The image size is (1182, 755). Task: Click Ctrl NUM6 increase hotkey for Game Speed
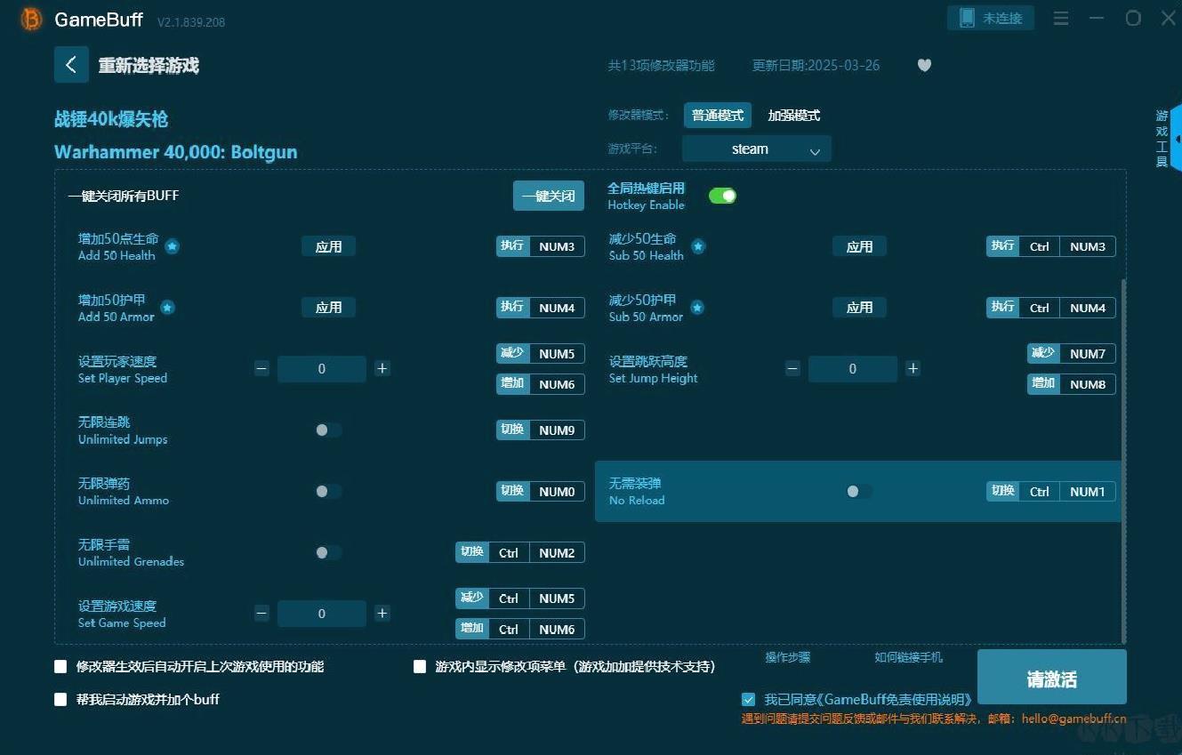(x=519, y=629)
